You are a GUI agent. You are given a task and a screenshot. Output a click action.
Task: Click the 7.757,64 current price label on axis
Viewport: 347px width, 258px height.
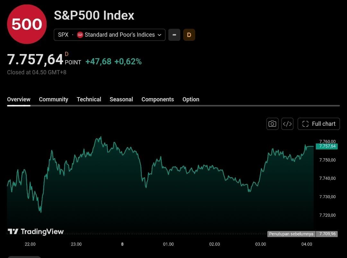[327, 146]
